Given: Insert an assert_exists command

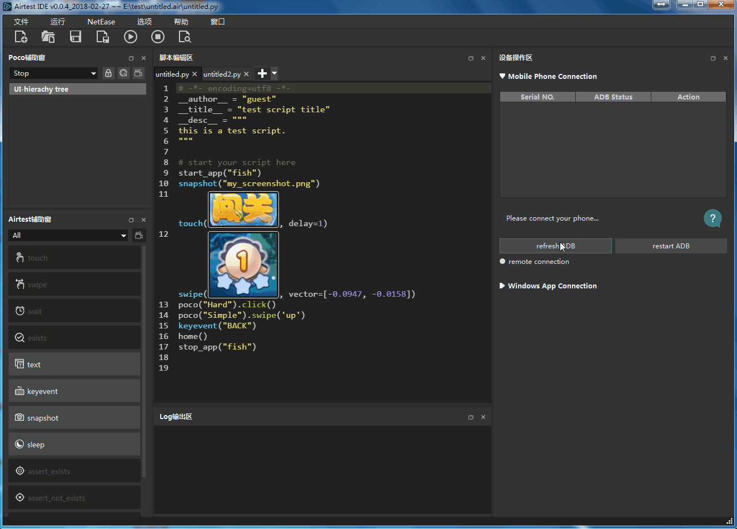Looking at the screenshot, I should pos(74,471).
